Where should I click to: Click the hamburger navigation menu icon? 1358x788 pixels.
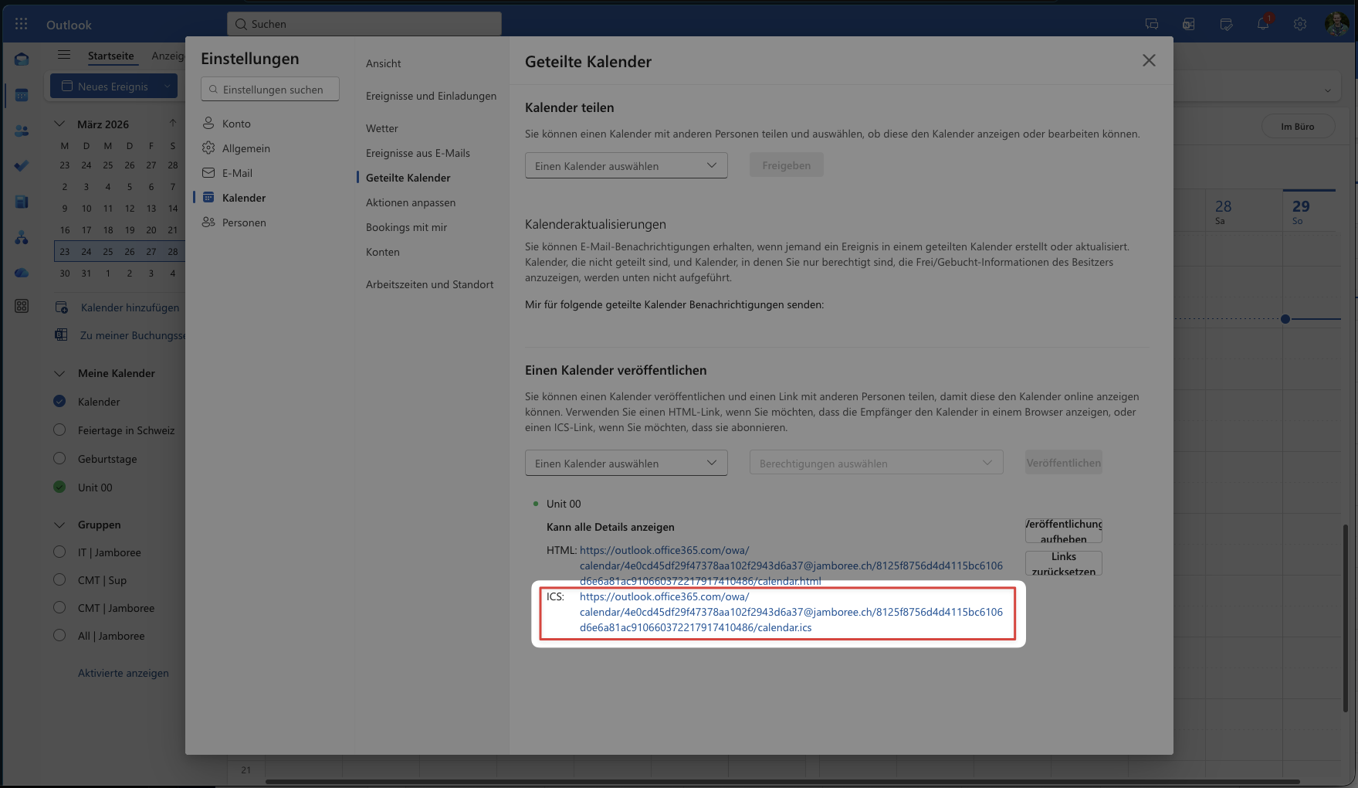point(64,55)
